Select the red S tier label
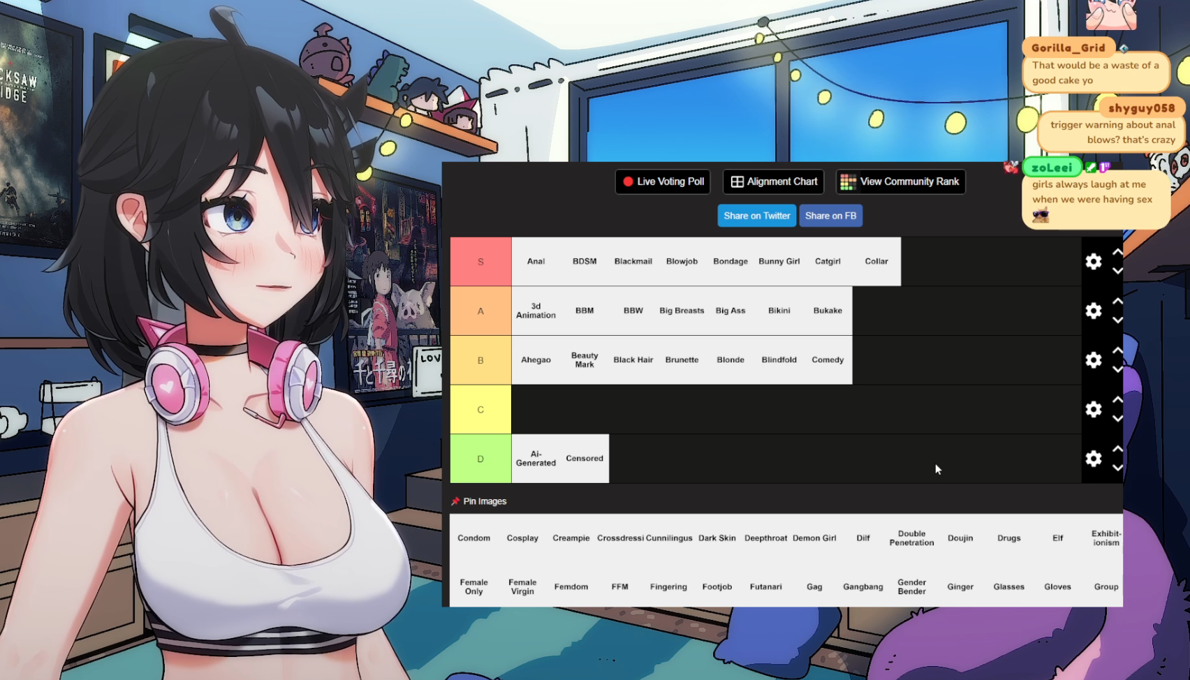This screenshot has height=680, width=1190. click(x=480, y=262)
